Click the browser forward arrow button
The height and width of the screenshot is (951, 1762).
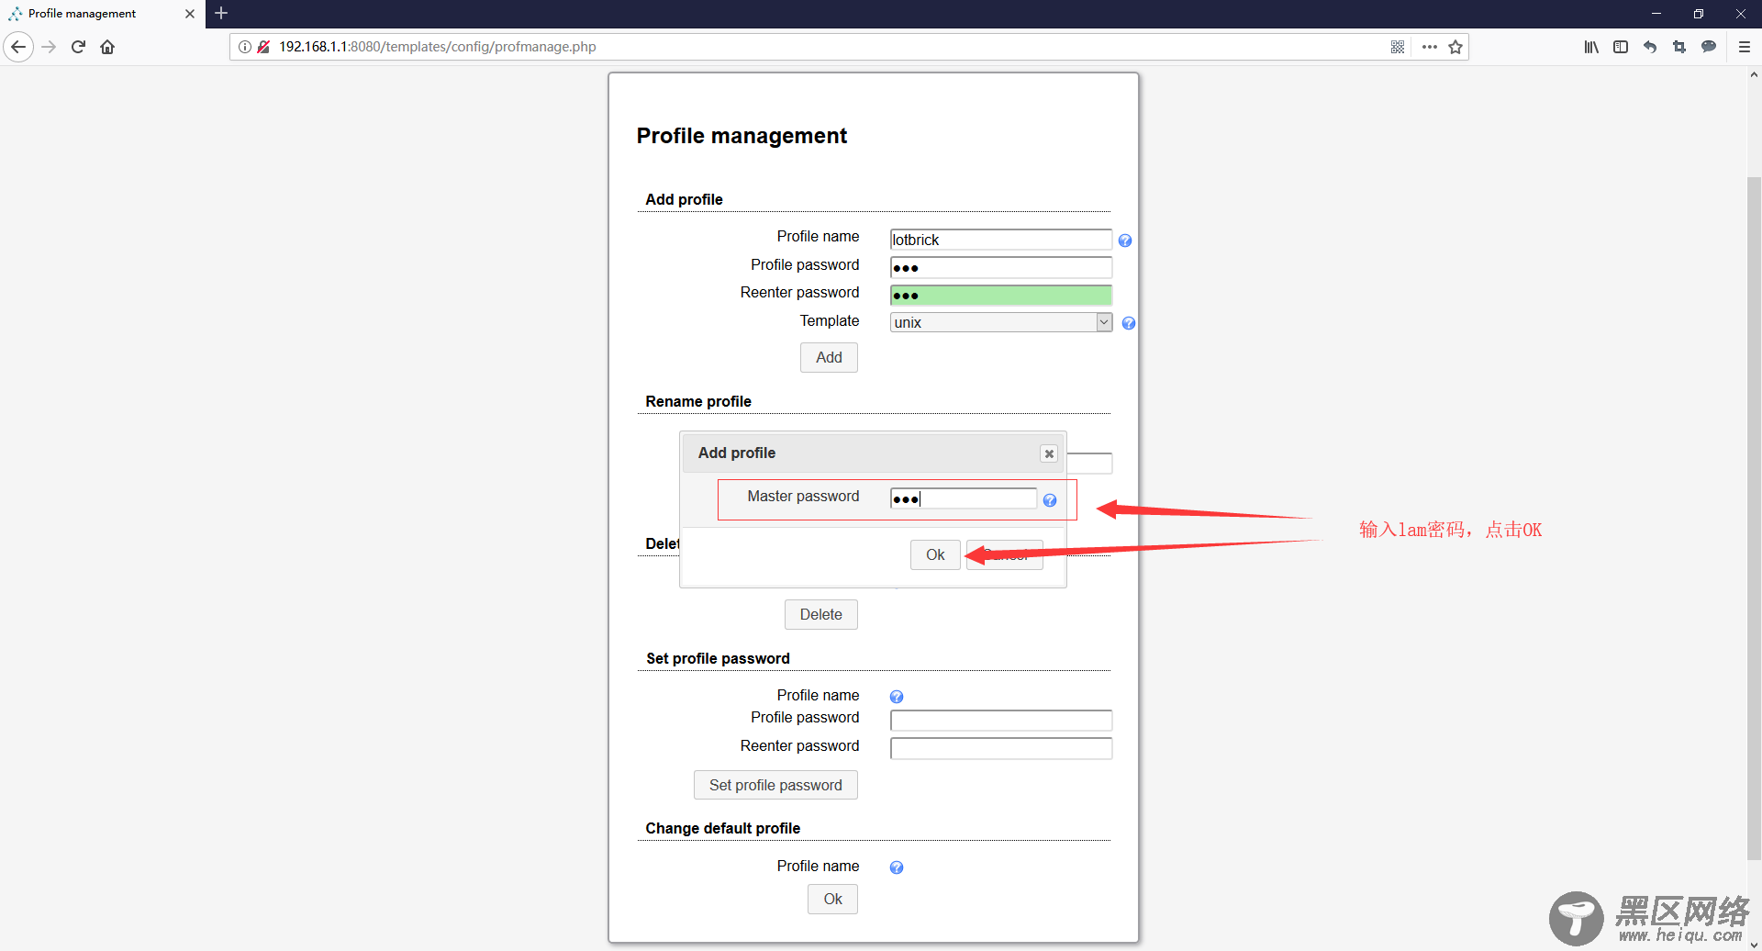pyautogui.click(x=50, y=47)
